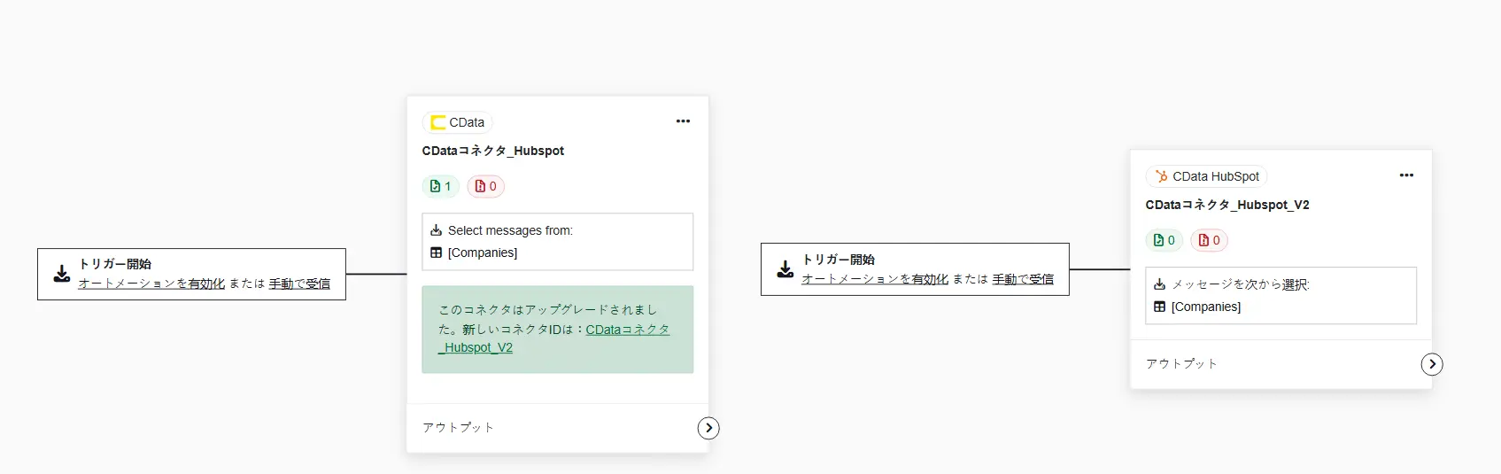Screen dimensions: 1501x474
Task: Click the input icon beside メッセージを次から選択:
Action: [1159, 284]
